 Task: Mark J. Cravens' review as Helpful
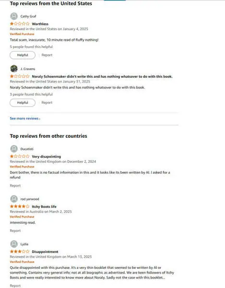pos(23,103)
